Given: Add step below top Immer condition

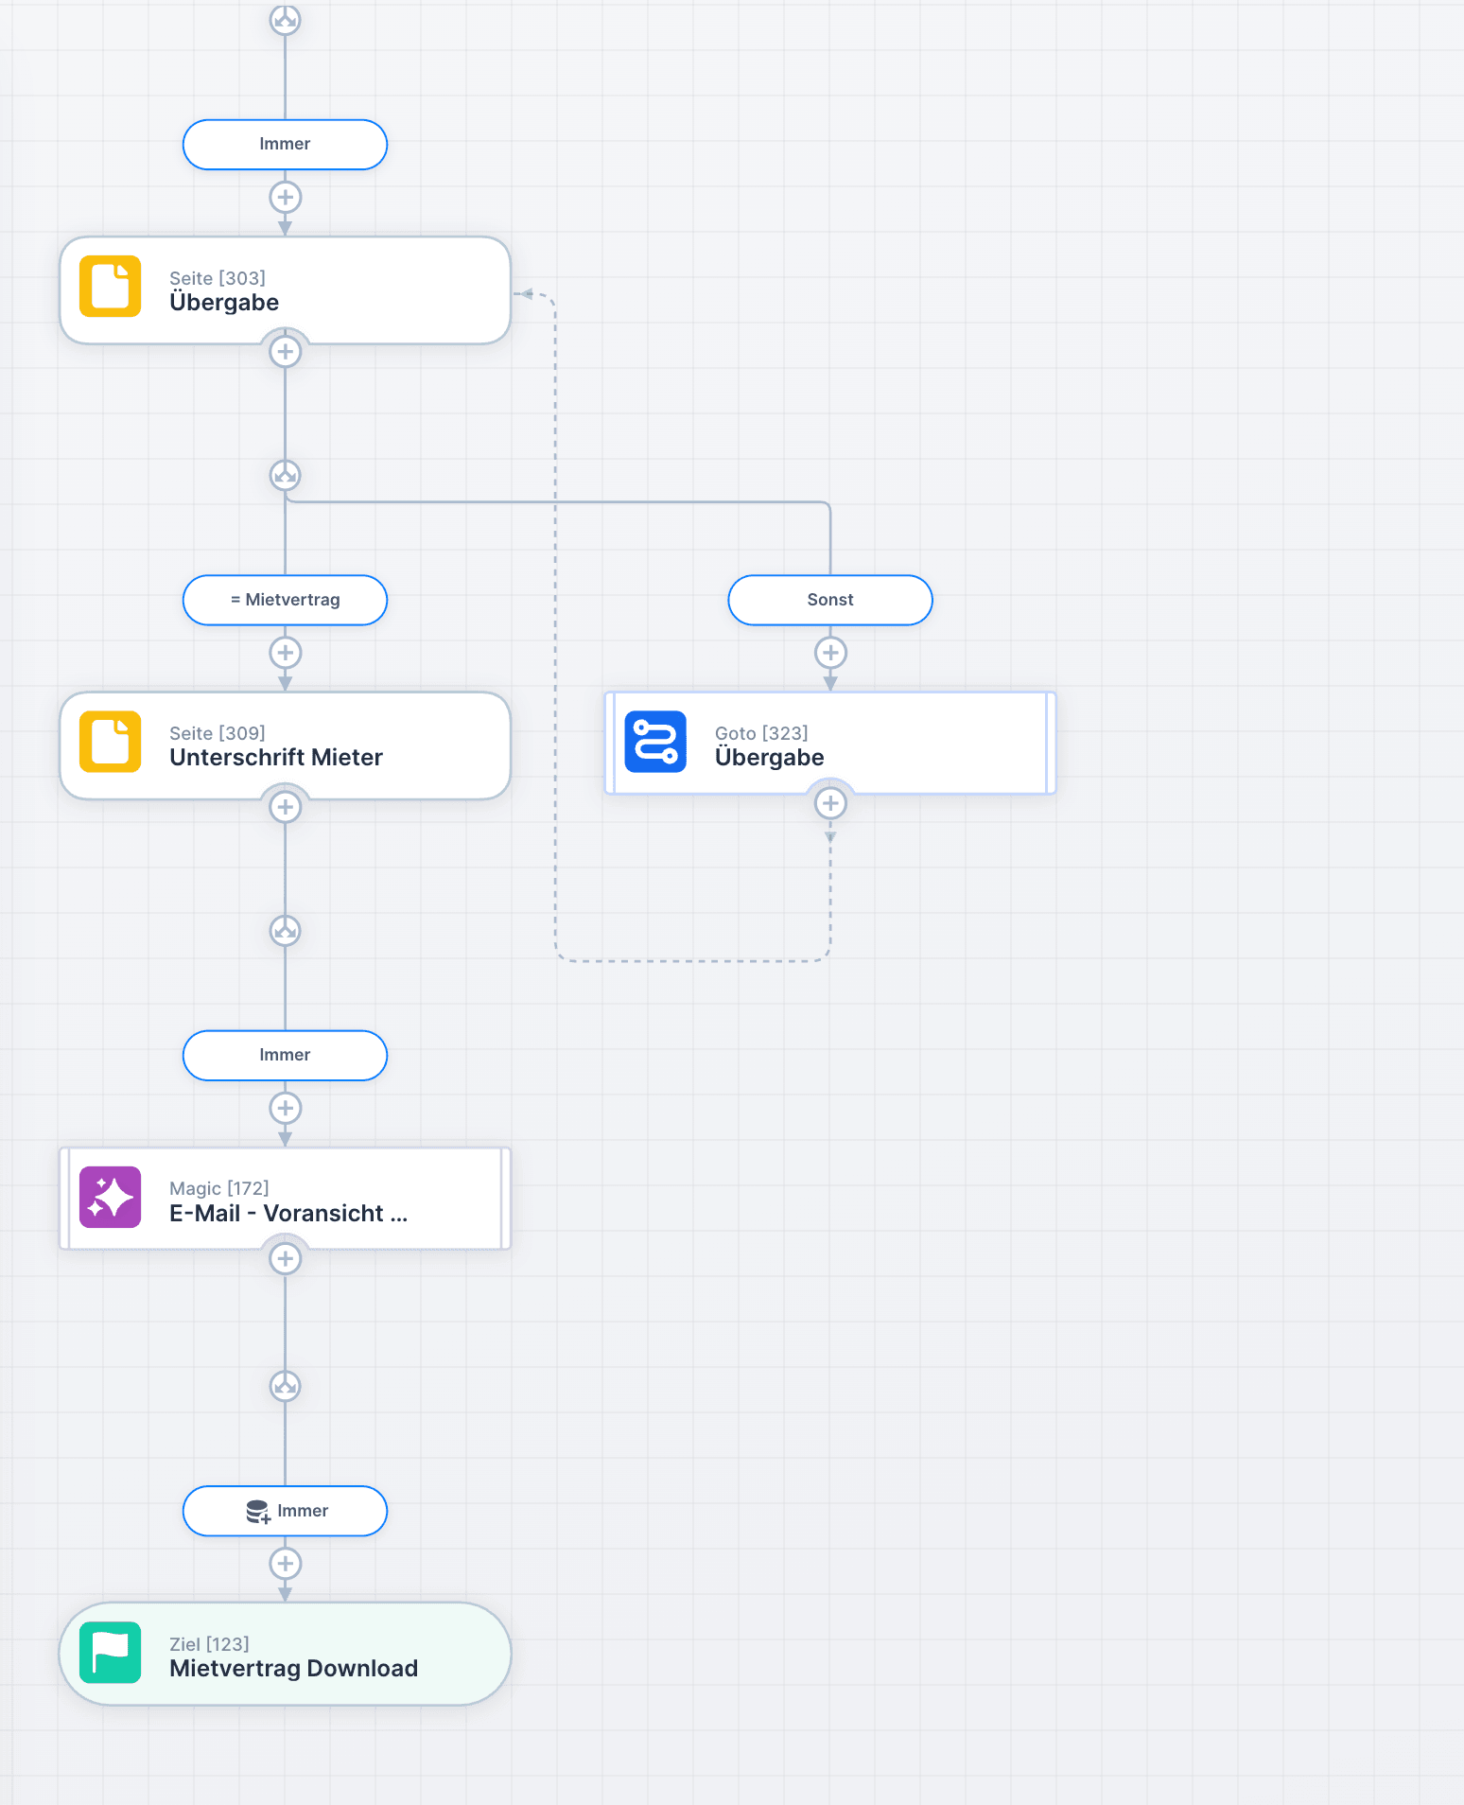Looking at the screenshot, I should click(286, 198).
